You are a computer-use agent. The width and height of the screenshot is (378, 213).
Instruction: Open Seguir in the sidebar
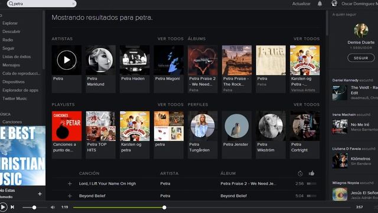coord(8,49)
